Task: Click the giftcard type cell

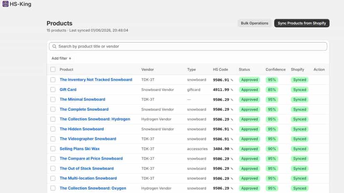Action: [194, 89]
